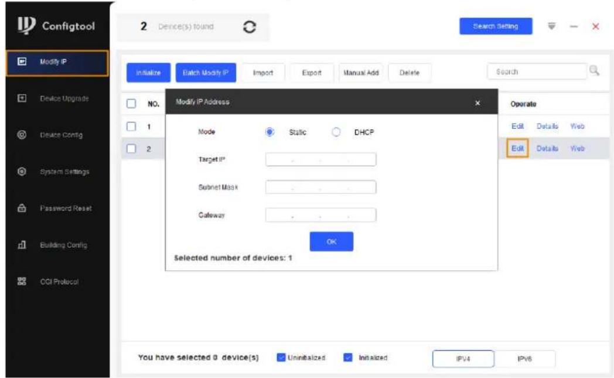The image size is (614, 378).
Task: Open the Modify IP menu item
Action: coord(57,63)
